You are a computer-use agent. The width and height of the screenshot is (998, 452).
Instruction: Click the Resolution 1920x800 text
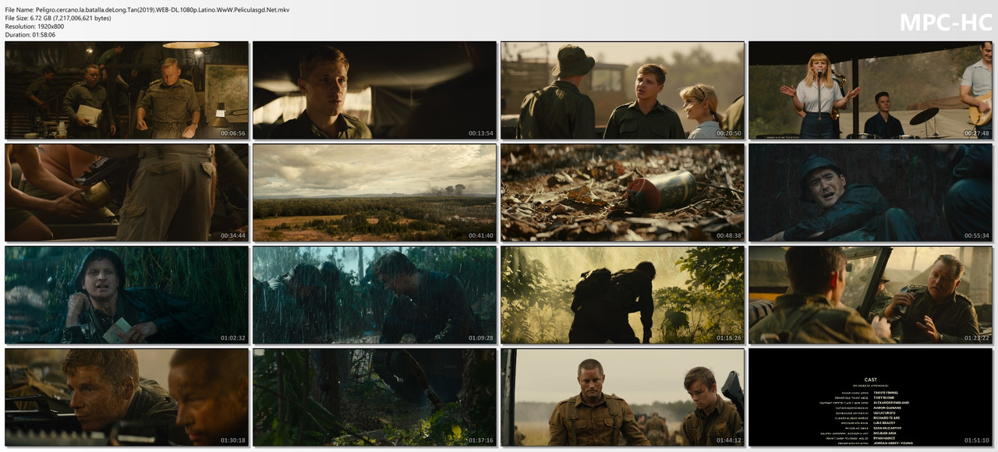pos(34,26)
